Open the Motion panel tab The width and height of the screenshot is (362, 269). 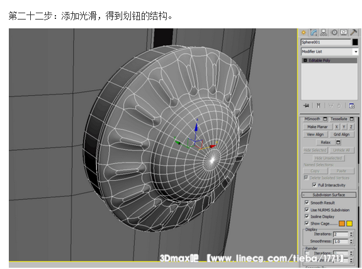pos(334,33)
